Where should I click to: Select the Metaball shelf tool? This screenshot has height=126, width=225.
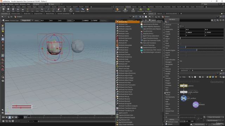(83, 10)
